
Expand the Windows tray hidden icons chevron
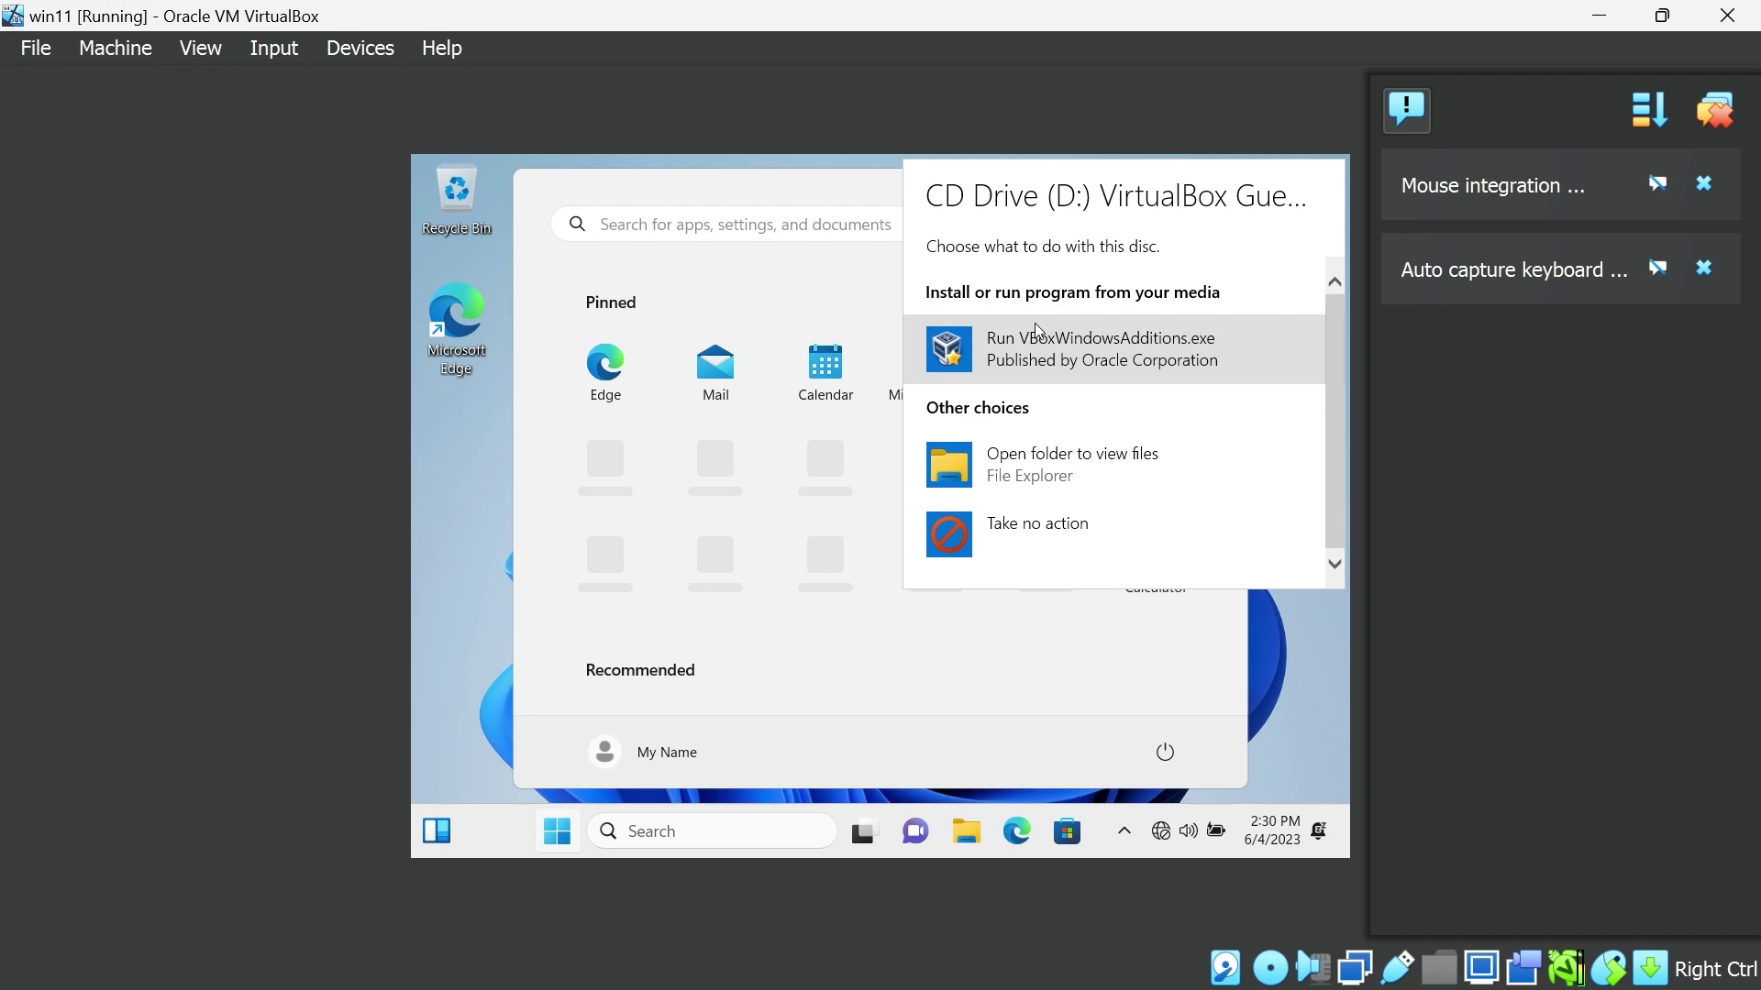coord(1124,831)
